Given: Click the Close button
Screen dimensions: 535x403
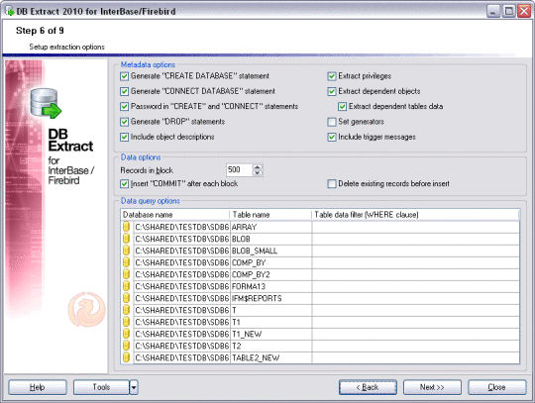Looking at the screenshot, I should point(496,387).
